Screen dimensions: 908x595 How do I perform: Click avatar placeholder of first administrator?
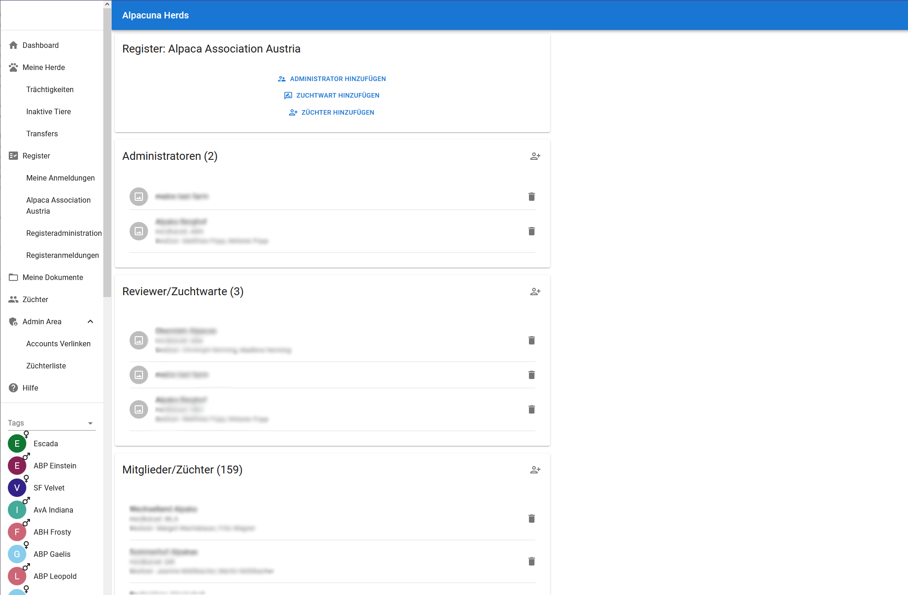pyautogui.click(x=139, y=197)
